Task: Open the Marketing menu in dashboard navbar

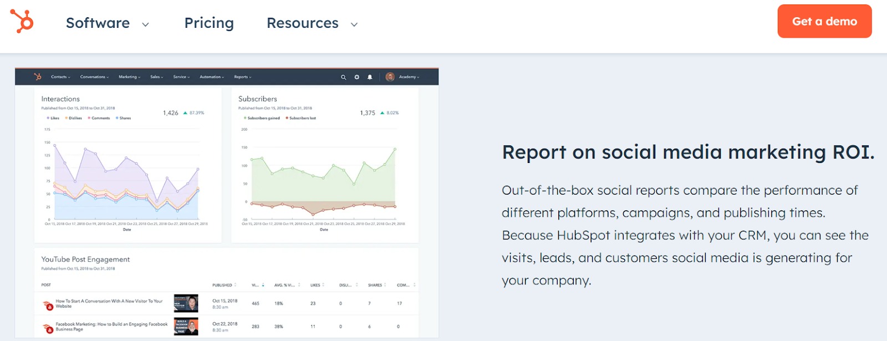Action: pyautogui.click(x=129, y=77)
